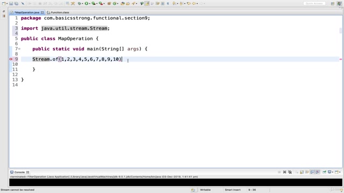Click on 'Stream.of' code on line 9
The image size is (344, 193).
coord(45,59)
